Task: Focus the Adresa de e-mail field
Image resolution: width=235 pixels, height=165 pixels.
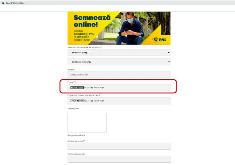Action: point(119,146)
